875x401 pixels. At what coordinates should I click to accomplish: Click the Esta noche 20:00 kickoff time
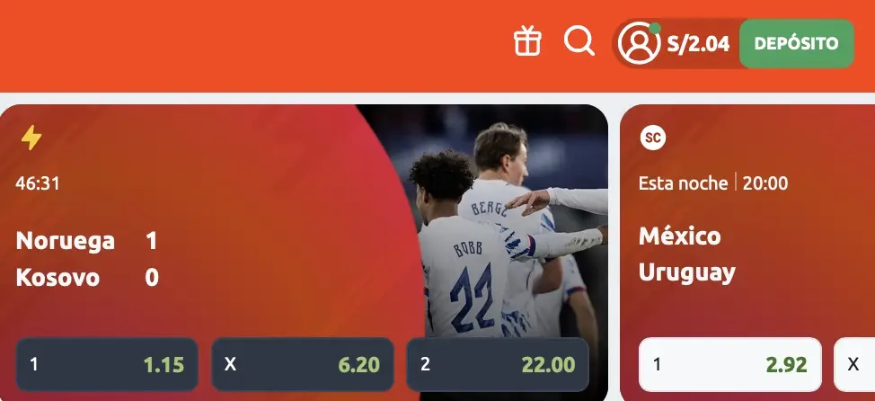[x=713, y=183]
